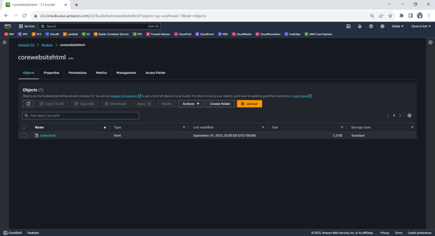Open the AWS home logo
Viewport: 435px width, 236px height.
point(8,26)
